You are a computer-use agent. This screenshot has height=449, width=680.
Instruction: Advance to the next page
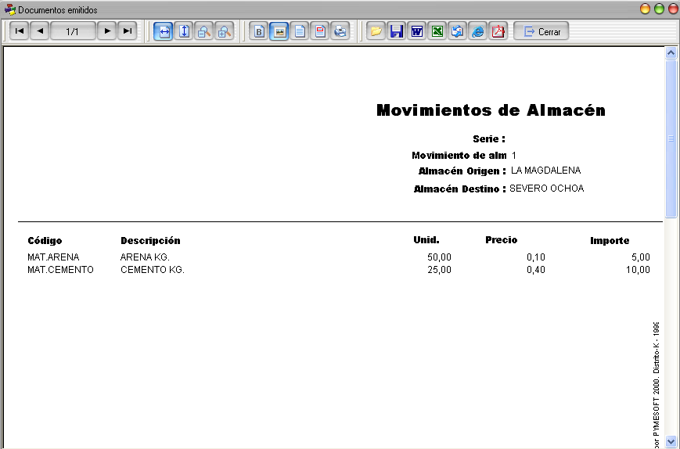coord(107,31)
